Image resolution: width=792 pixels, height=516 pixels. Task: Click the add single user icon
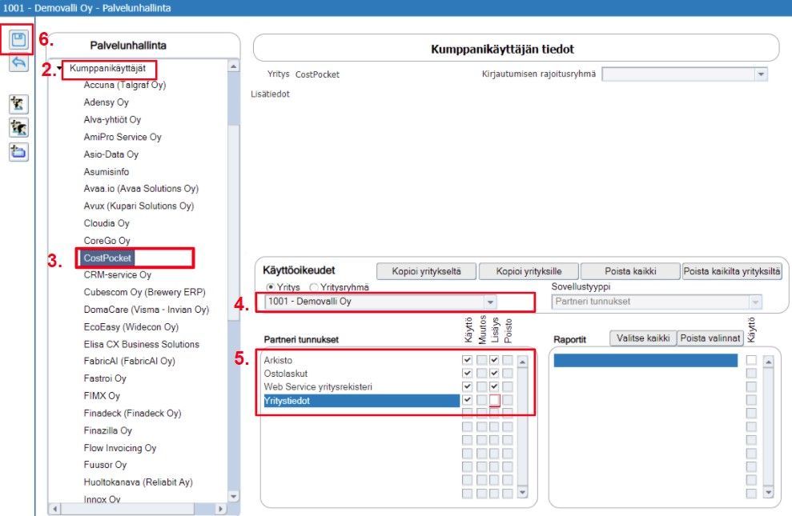coord(18,104)
